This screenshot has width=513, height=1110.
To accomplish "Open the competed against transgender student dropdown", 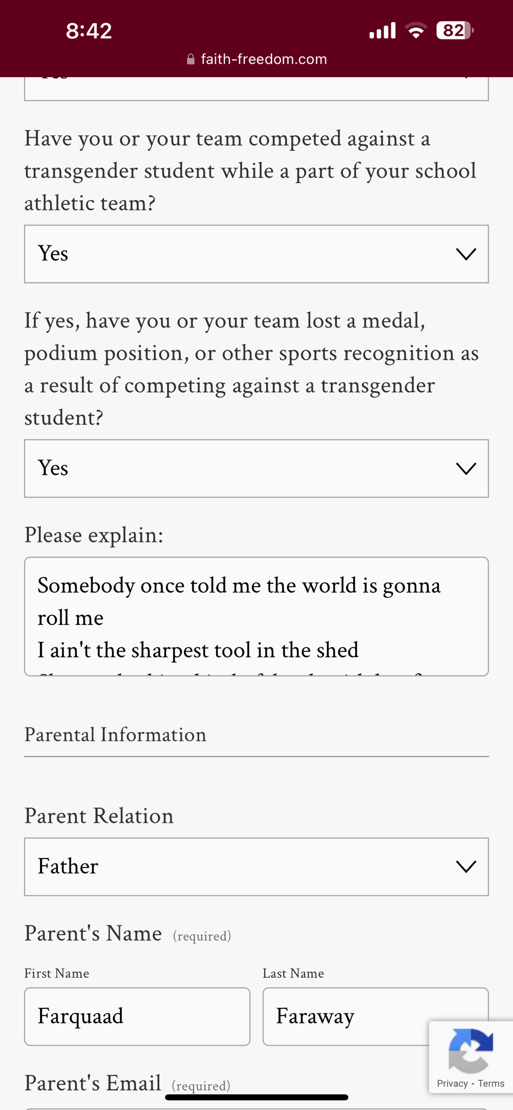I will point(256,254).
